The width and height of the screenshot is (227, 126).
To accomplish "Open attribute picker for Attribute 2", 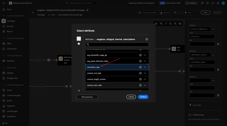I will (x=212, y=55).
